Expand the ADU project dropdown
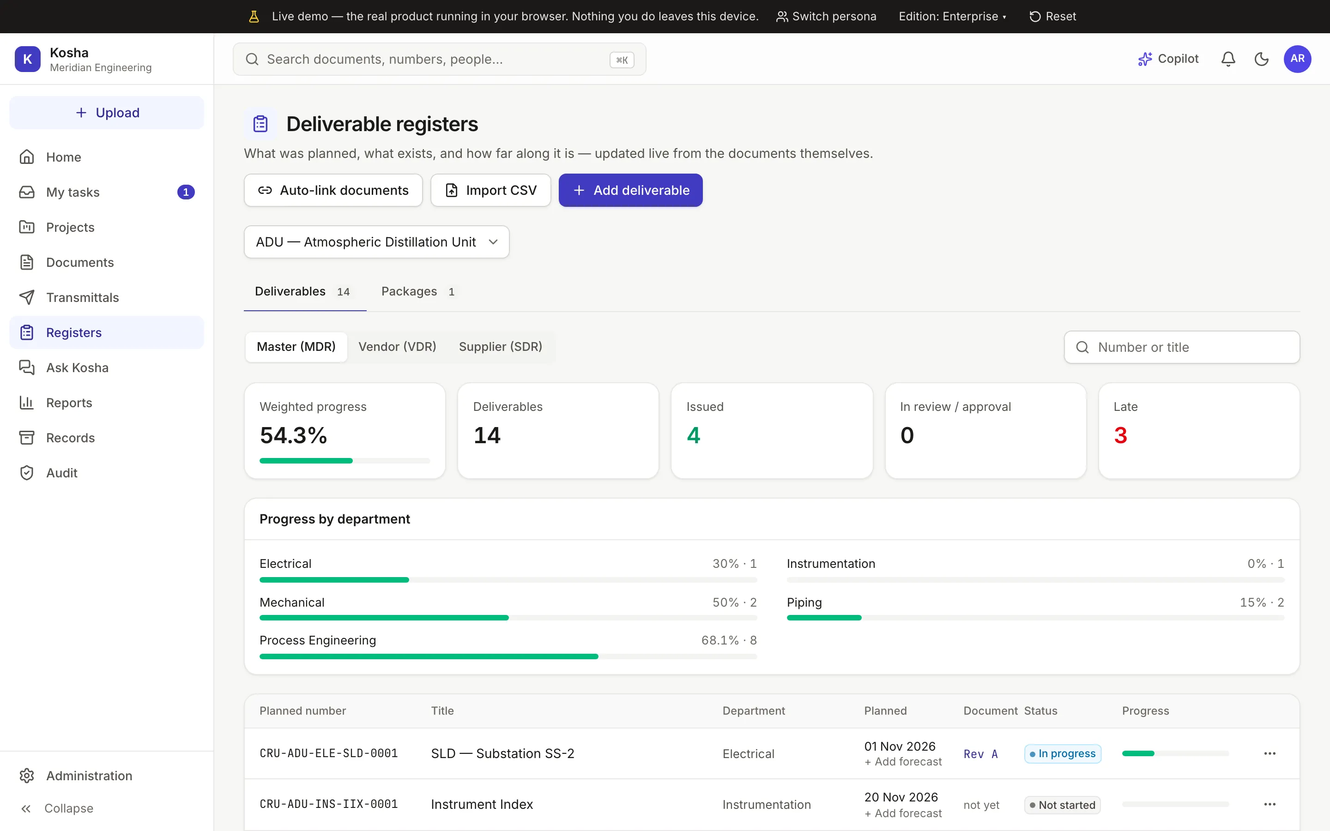Screen dimensions: 1330x831 (x=376, y=242)
